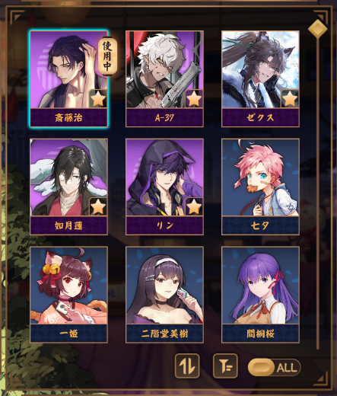Click the 使用中 lantern tag
This screenshot has height=396, width=337.
pos(107,56)
